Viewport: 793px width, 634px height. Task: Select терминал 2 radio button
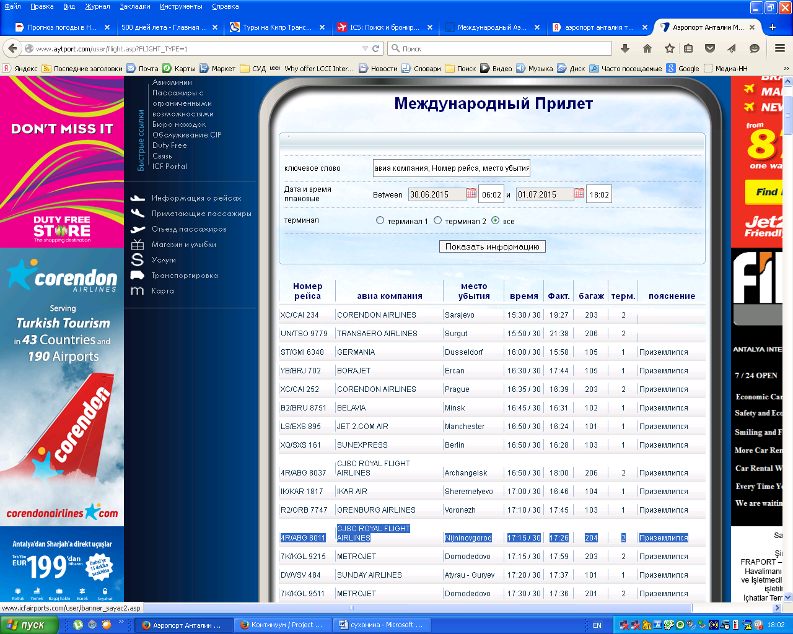pos(437,220)
